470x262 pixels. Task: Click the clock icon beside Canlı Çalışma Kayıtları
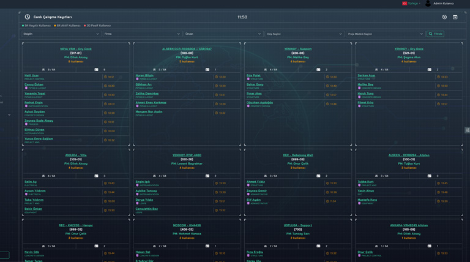(28, 17)
